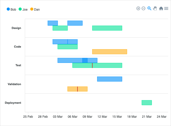
Task: Click the Deployment row label
Action: tap(13, 103)
